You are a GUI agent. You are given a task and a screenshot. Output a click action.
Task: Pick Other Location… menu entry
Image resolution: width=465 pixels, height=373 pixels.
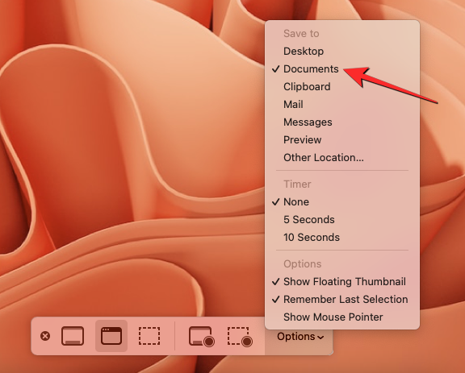click(342, 157)
